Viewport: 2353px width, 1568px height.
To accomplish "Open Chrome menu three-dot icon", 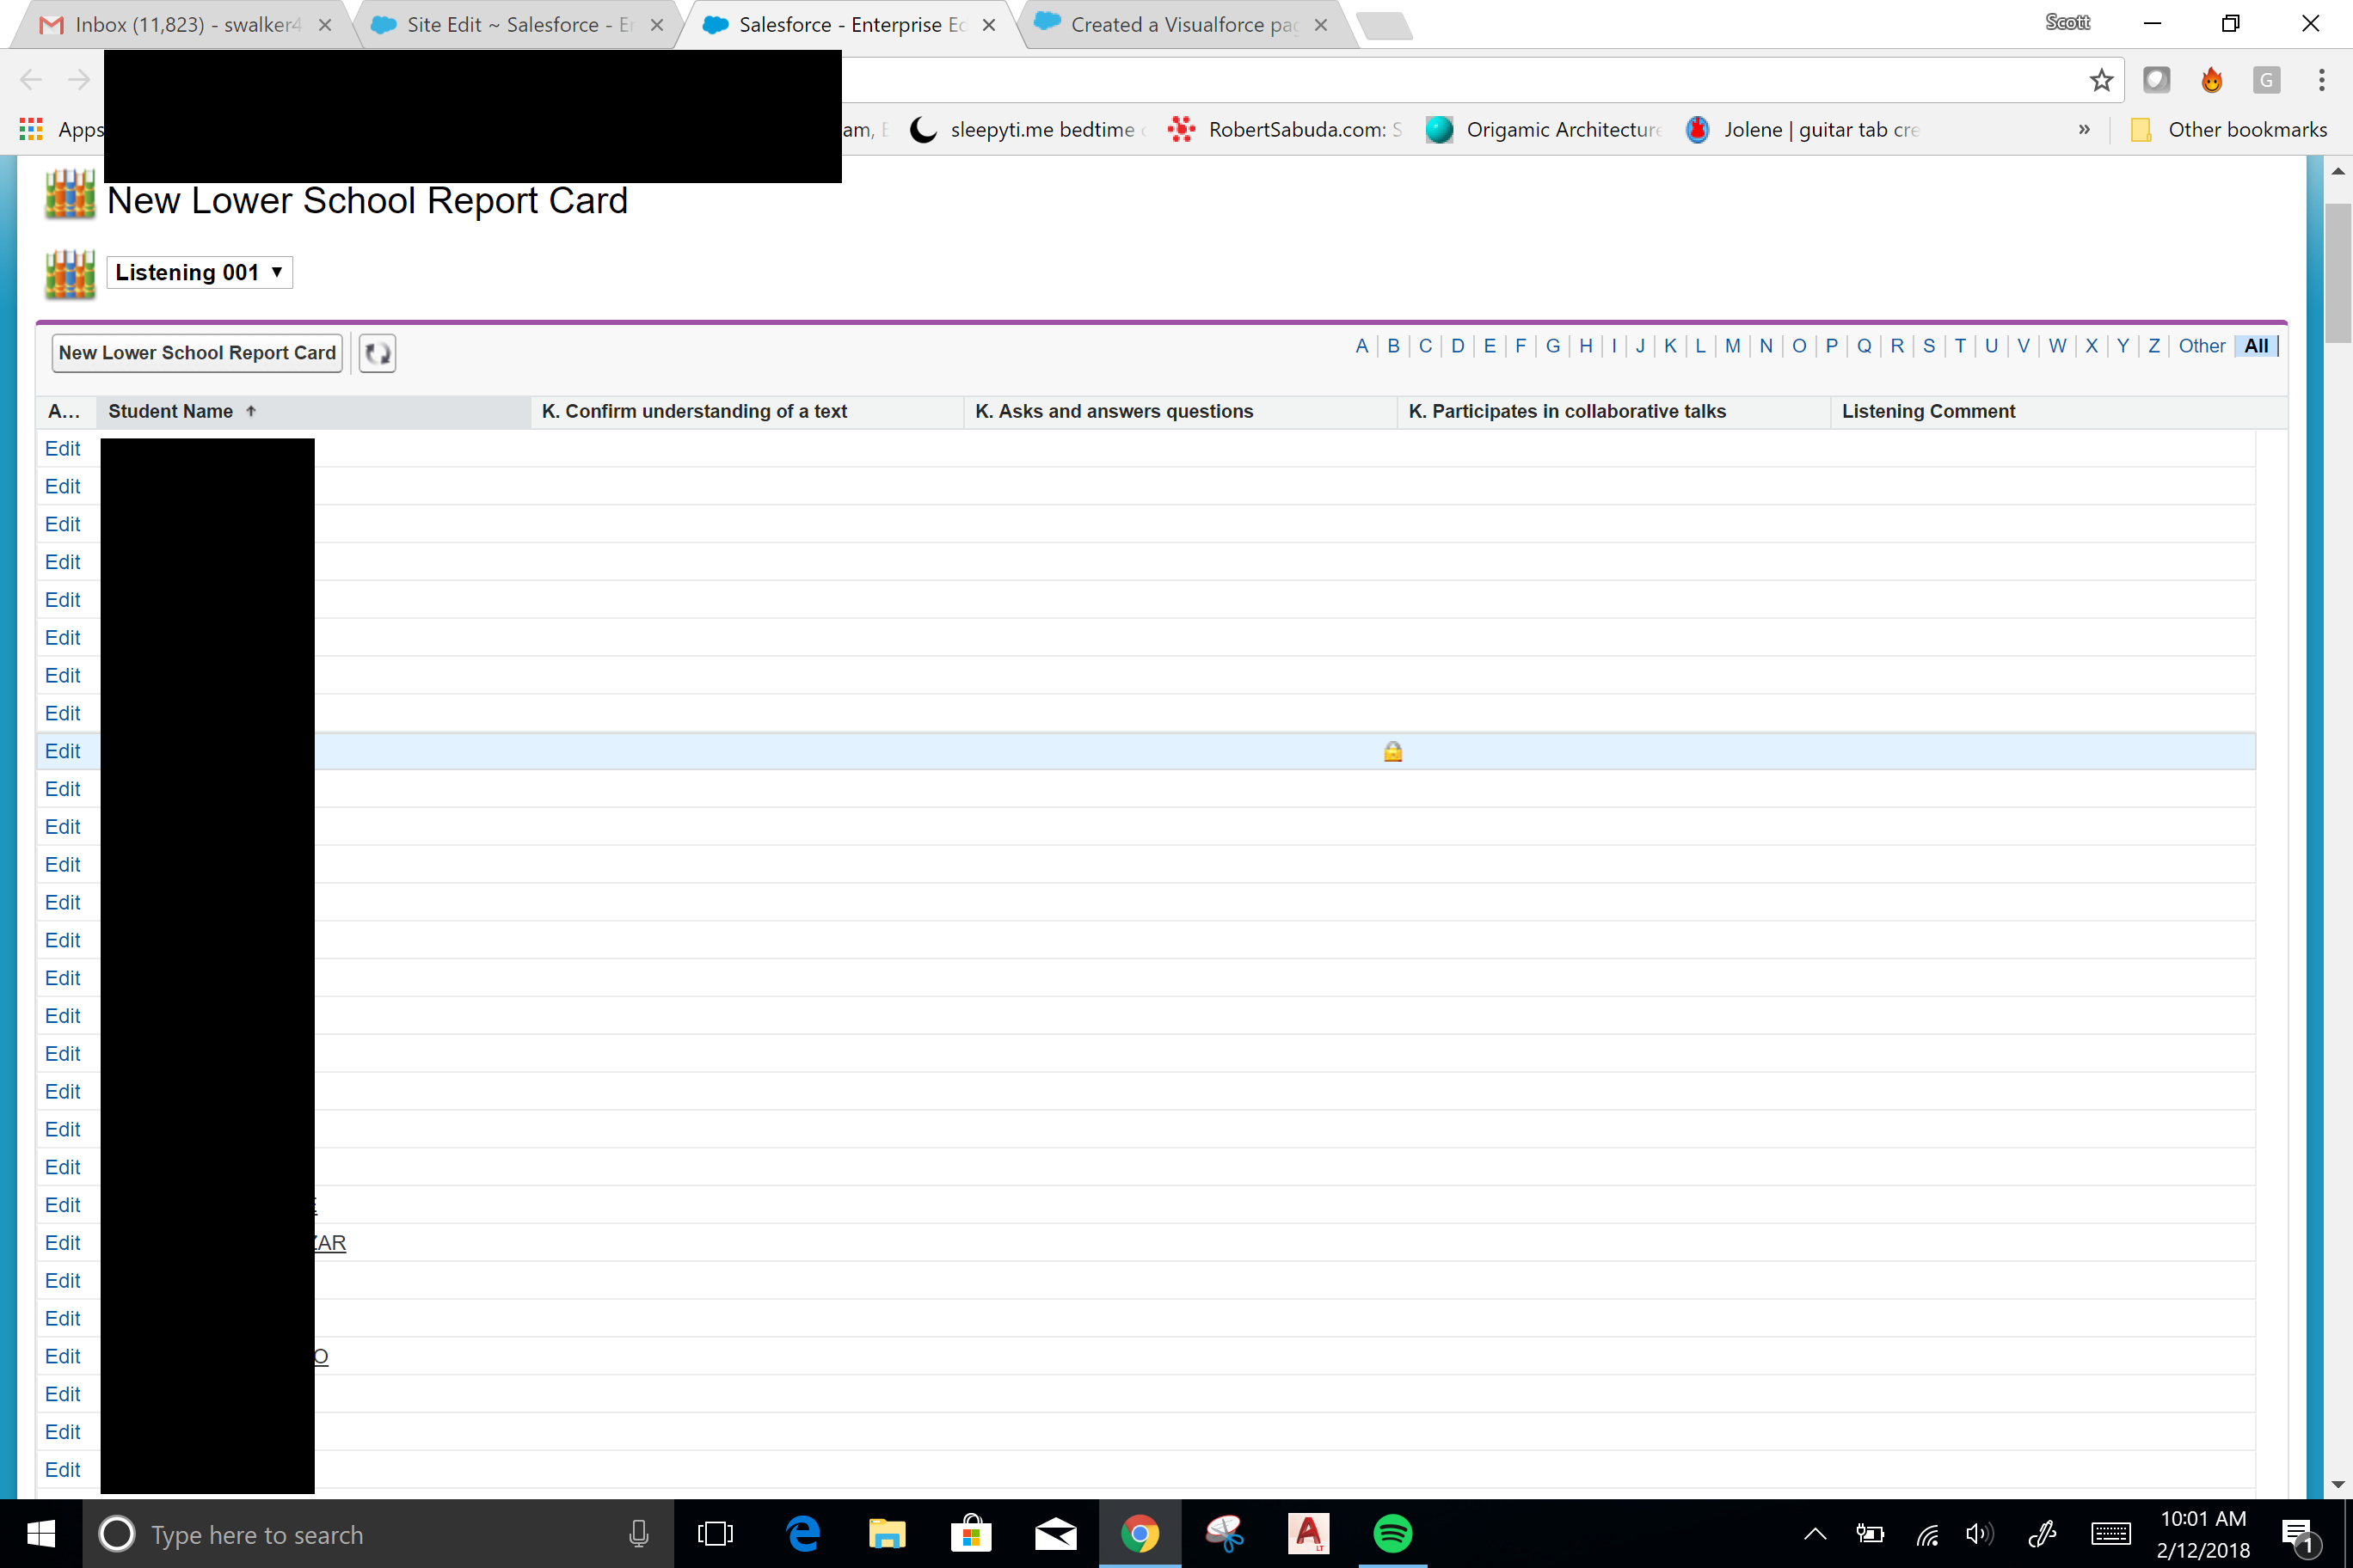I will click(2321, 80).
